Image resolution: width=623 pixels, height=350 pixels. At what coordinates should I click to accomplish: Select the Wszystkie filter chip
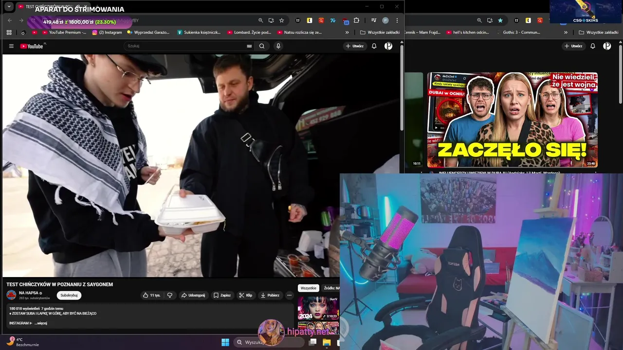309,288
